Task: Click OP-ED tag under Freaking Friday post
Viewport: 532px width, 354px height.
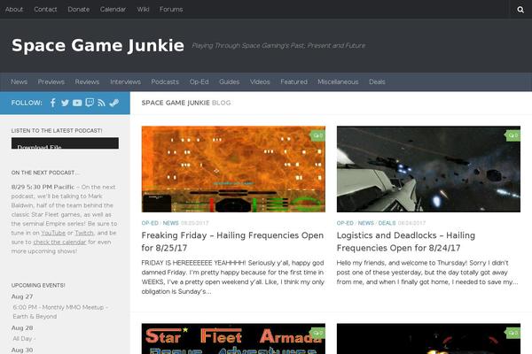Action: (x=150, y=223)
